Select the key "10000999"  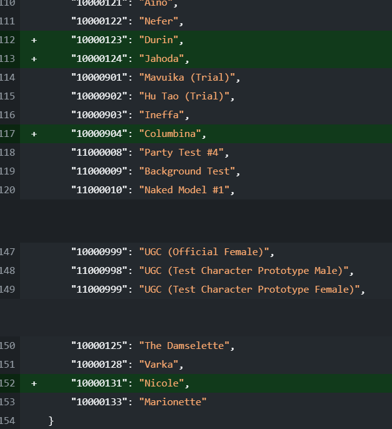(x=99, y=252)
